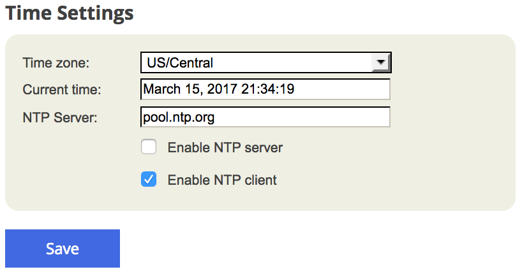The image size is (522, 274).
Task: Focus the NTP Server input field
Action: [265, 117]
